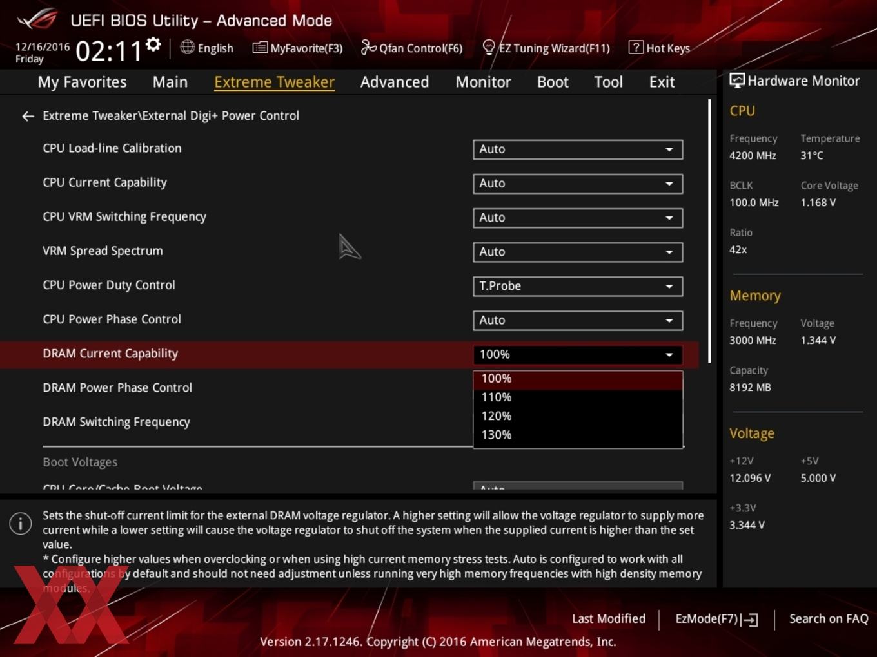Select the CPU Current Capability label
Screen dimensions: 877x657
tap(104, 182)
